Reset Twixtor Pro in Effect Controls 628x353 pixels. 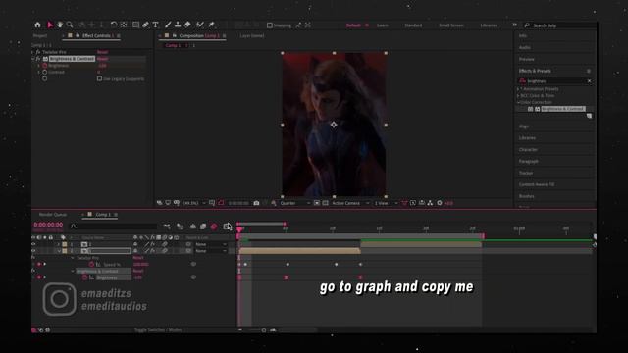tap(102, 52)
